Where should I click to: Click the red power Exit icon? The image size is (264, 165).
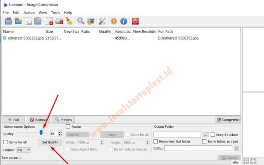135,21
